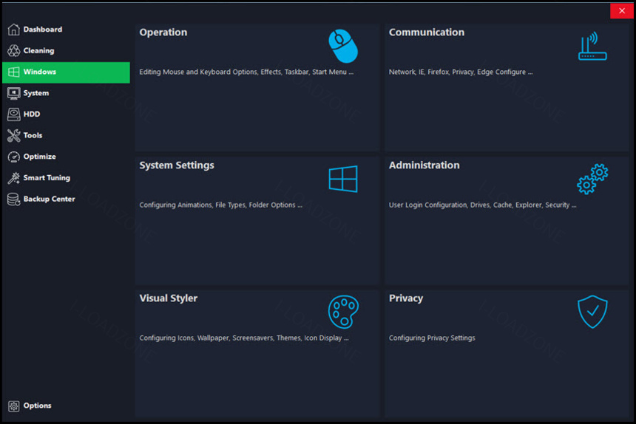Open the System Settings tile heading
The height and width of the screenshot is (424, 636).
(177, 165)
